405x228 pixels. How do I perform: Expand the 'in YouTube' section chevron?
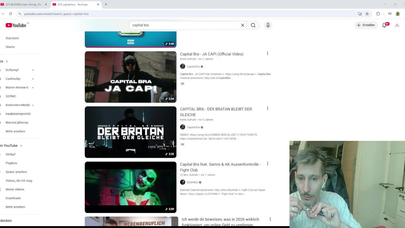21,146
